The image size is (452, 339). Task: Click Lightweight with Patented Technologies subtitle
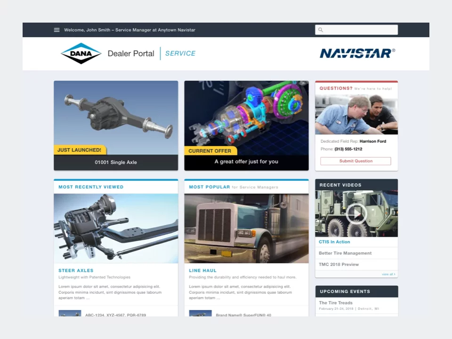[x=94, y=277]
